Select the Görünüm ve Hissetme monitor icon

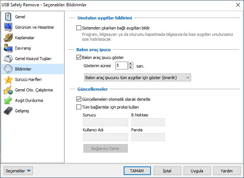click(x=8, y=27)
